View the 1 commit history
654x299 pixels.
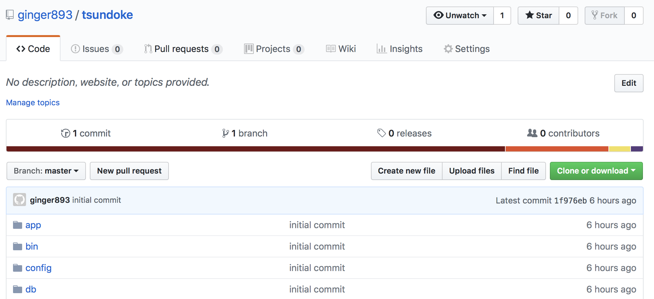(86, 133)
